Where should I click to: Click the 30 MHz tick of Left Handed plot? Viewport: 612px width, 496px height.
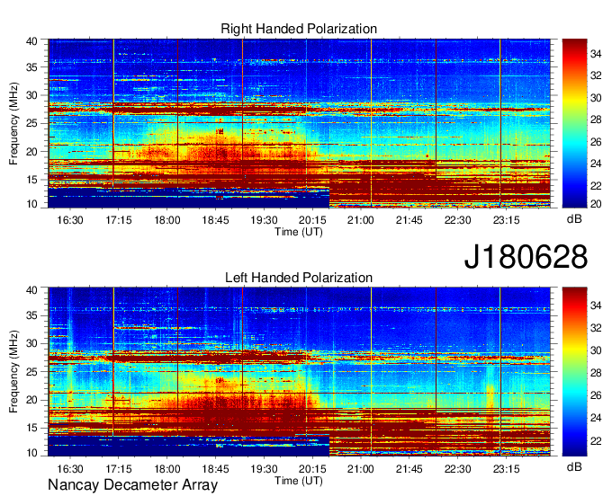(32, 343)
